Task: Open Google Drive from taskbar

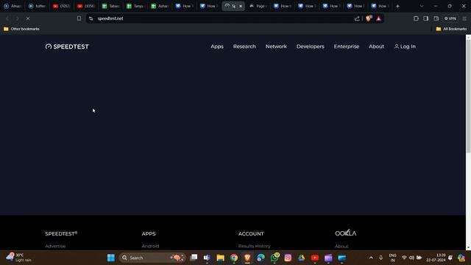Action: point(301,258)
